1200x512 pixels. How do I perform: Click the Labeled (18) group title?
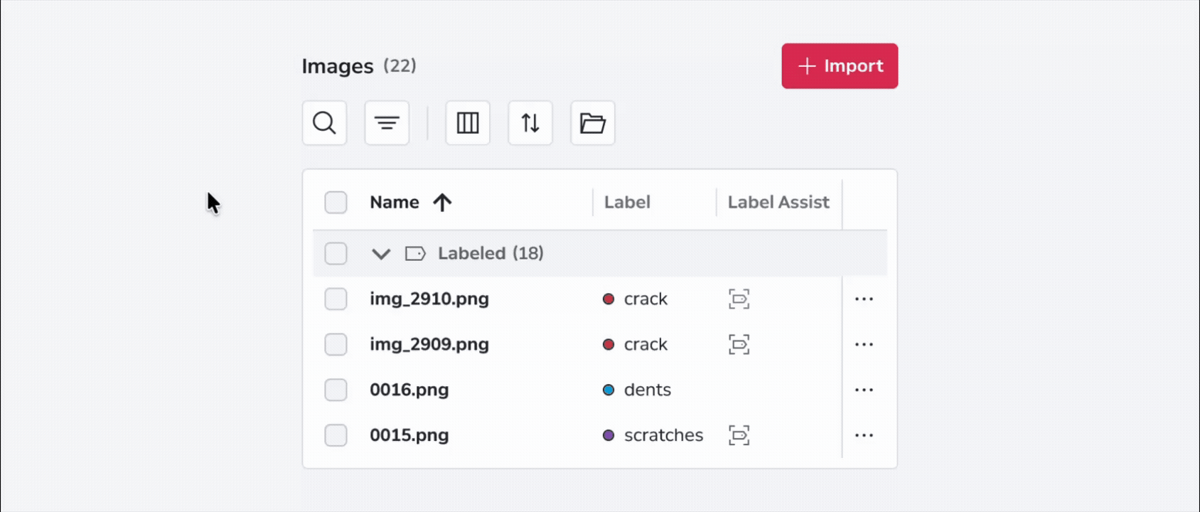(491, 253)
